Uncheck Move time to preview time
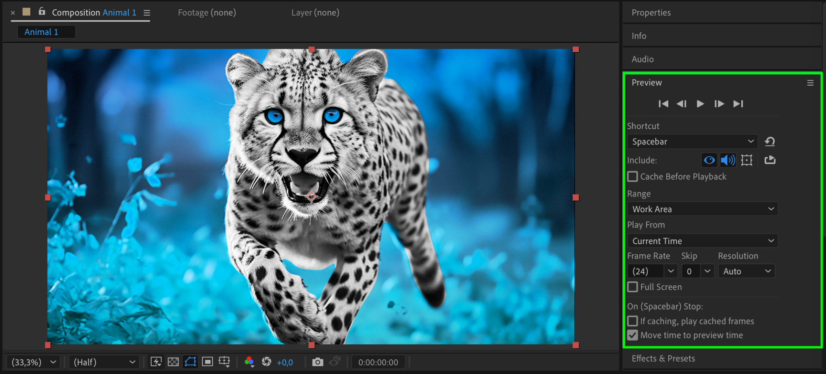Screen dimensions: 826x374 [632, 335]
